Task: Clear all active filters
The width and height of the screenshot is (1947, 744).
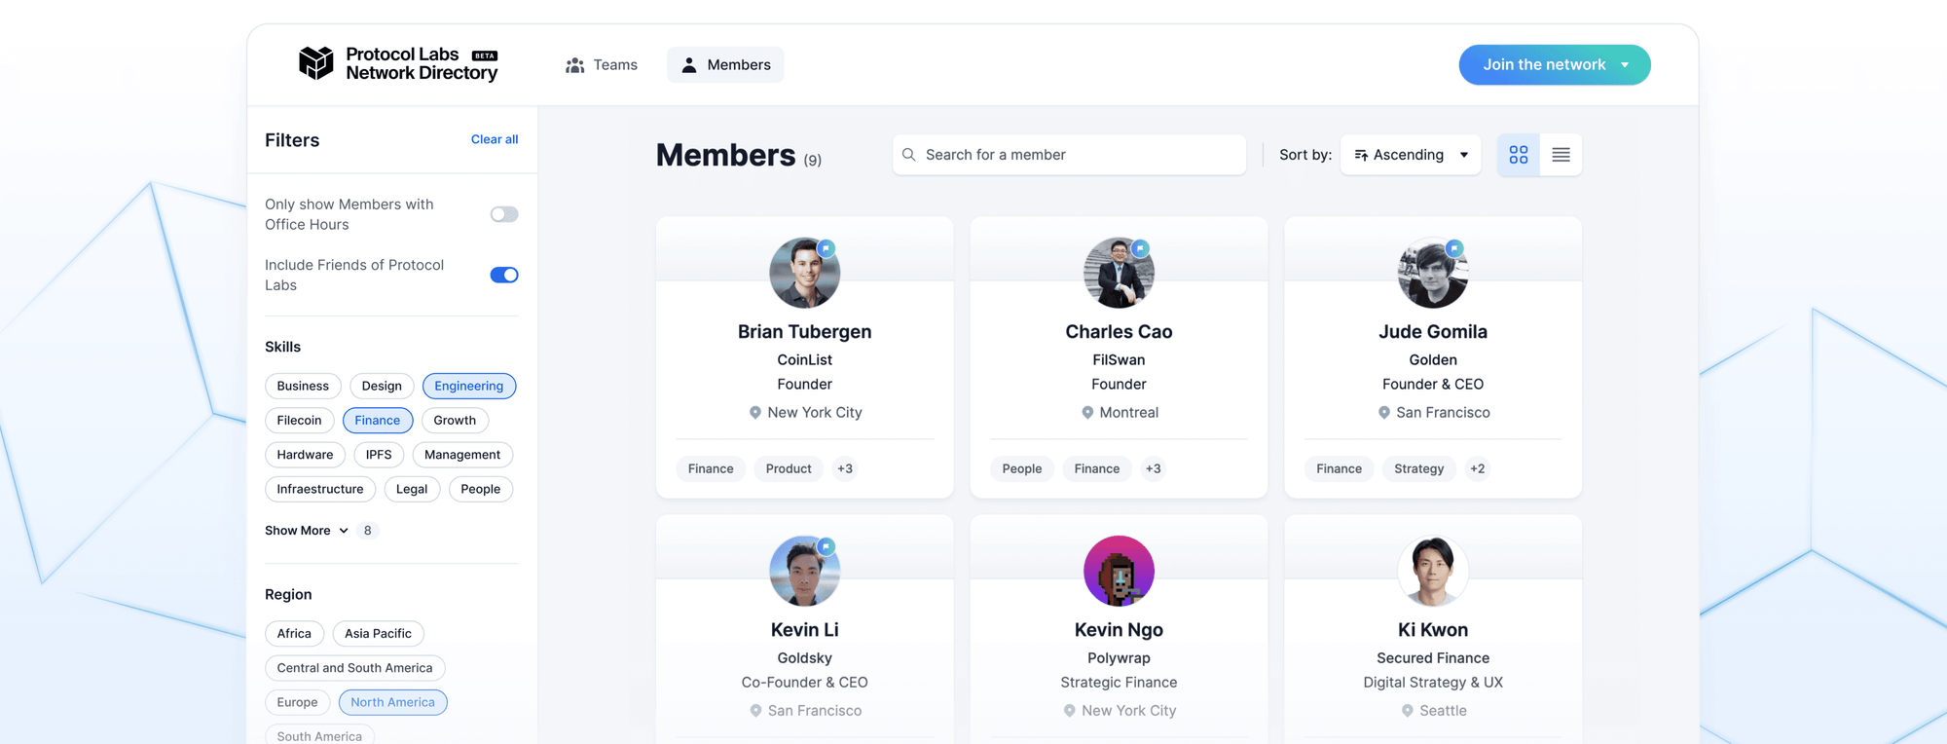Action: pyautogui.click(x=495, y=139)
